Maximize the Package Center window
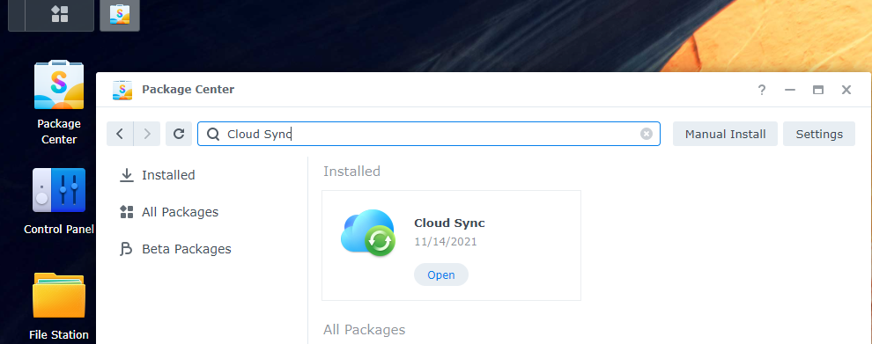The height and width of the screenshot is (344, 872). click(x=818, y=90)
